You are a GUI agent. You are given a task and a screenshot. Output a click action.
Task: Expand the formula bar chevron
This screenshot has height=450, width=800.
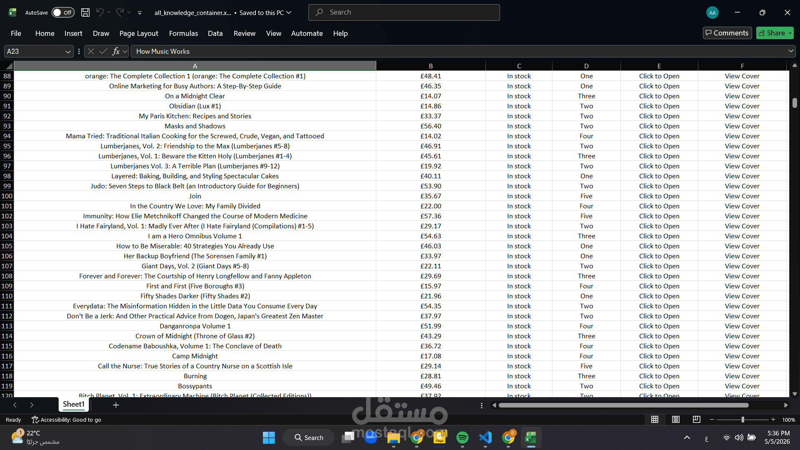(x=791, y=51)
